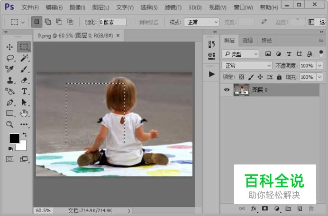The width and height of the screenshot is (328, 216).
Task: Open the layers panel flyout menu
Action: click(321, 40)
